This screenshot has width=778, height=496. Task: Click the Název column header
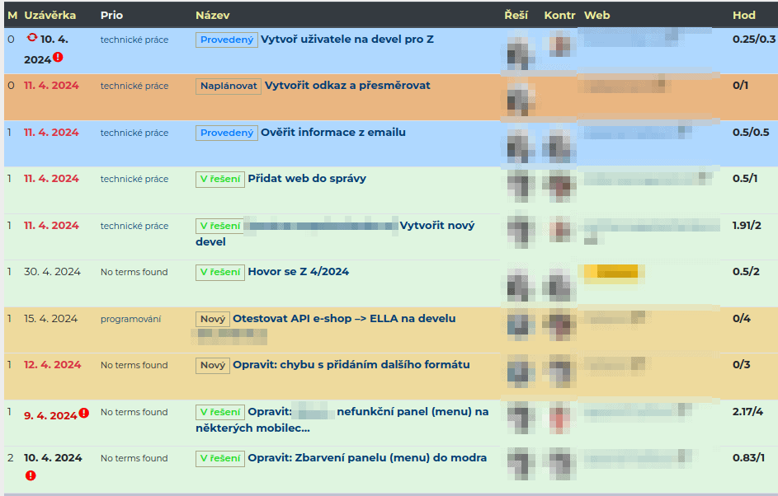point(213,16)
